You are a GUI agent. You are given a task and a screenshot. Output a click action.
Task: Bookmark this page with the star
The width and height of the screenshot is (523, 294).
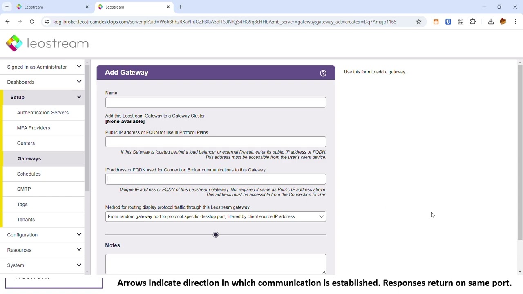pos(419,22)
